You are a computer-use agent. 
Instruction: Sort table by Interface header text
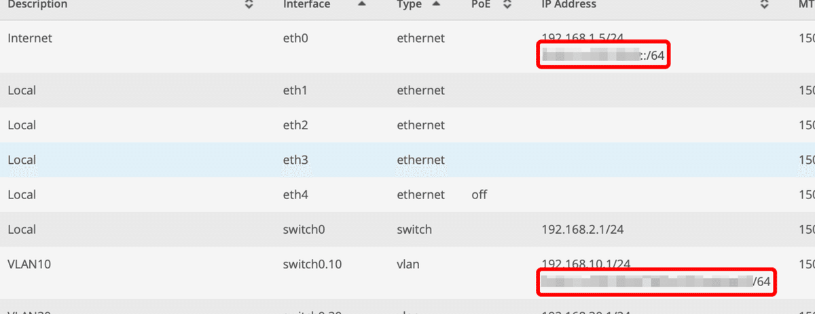[306, 4]
